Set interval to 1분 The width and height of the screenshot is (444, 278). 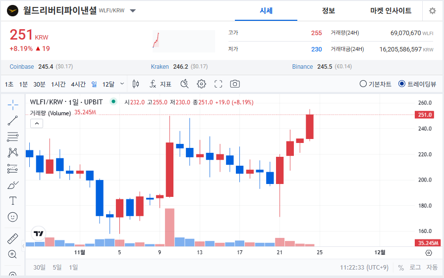(23, 84)
